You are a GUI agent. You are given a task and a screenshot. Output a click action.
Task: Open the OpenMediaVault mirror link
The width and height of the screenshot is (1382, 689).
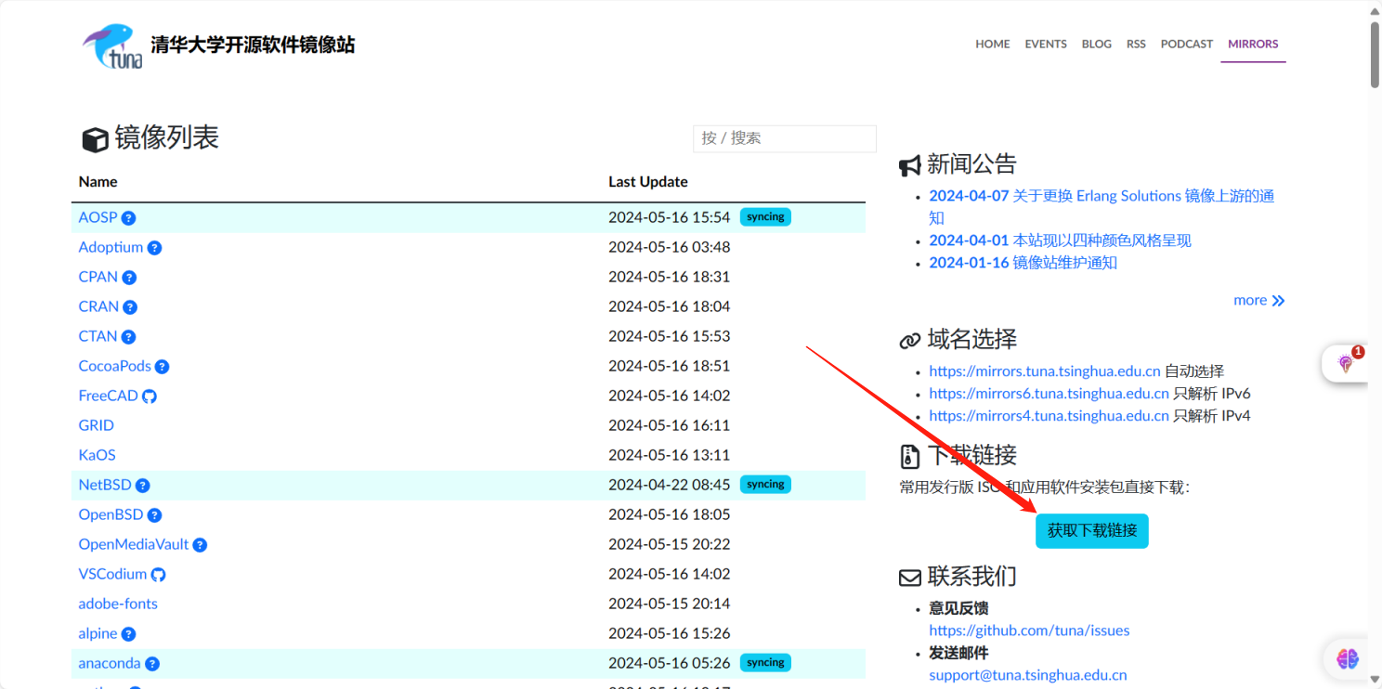click(134, 544)
